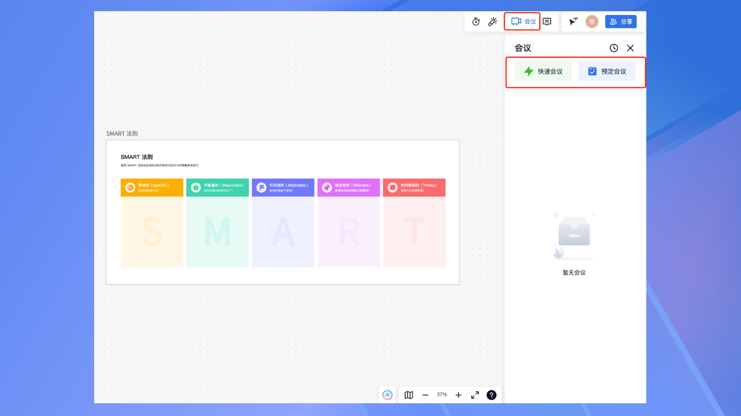Image resolution: width=741 pixels, height=416 pixels.
Task: Toggle the 会议 meeting panel button
Action: (523, 21)
